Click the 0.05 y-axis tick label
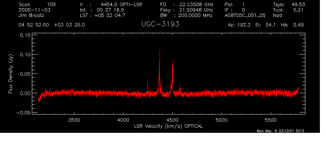 [x=25, y=74]
